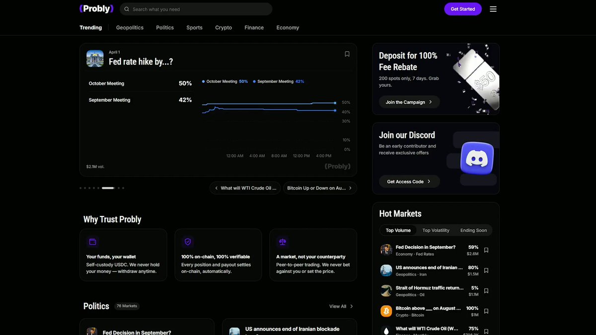Click the active carousel indicator pill
The width and height of the screenshot is (596, 335).
point(108,188)
